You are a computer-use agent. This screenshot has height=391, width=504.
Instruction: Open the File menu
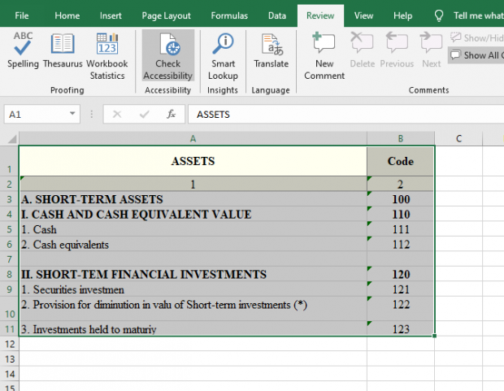[22, 15]
